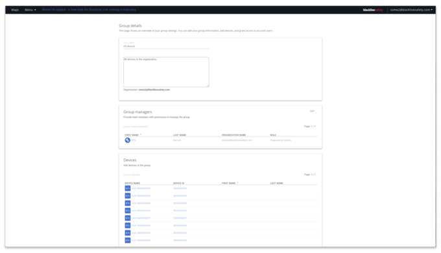441x253 pixels.
Task: Open the Winter18 update announcement link
Action: point(89,10)
